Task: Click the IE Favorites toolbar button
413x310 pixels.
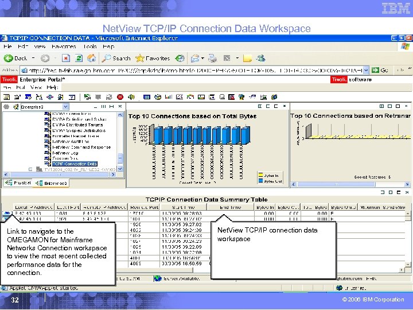Action: point(153,58)
